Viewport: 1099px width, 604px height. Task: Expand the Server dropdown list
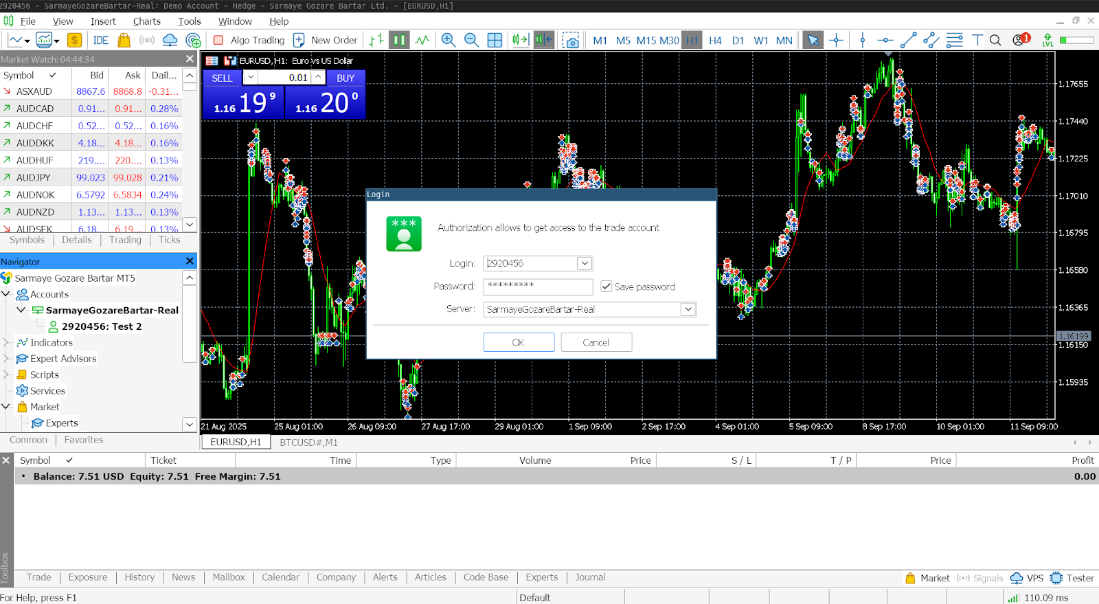(688, 309)
